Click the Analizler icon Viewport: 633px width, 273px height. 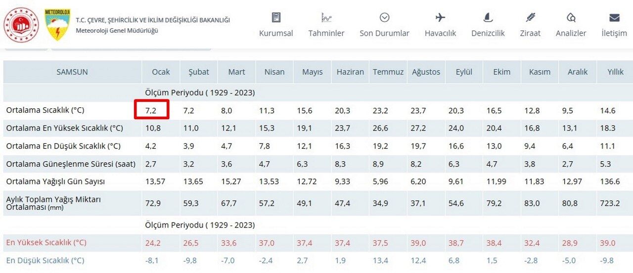571,18
